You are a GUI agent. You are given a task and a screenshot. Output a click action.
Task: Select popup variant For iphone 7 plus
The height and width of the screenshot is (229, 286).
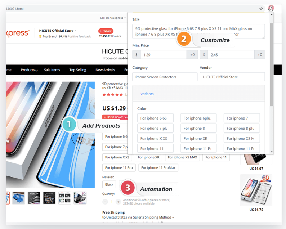click(x=155, y=128)
